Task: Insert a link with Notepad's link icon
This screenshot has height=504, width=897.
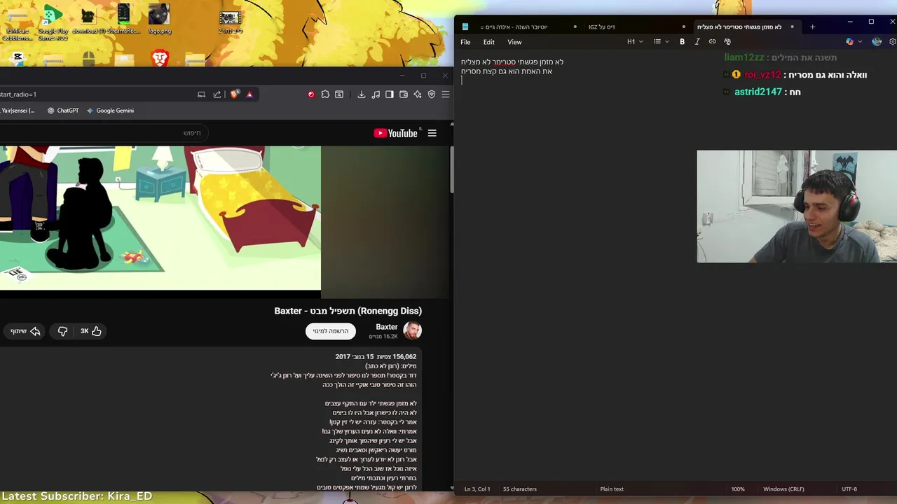Action: click(x=712, y=42)
